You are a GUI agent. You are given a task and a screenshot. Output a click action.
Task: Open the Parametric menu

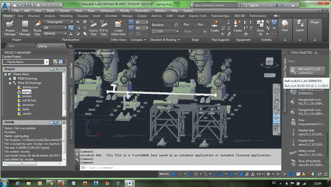[x=142, y=11]
